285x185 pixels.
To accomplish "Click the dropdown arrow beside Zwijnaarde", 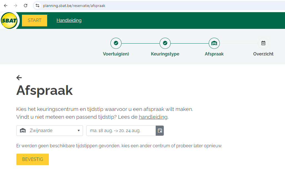I will pos(79,131).
